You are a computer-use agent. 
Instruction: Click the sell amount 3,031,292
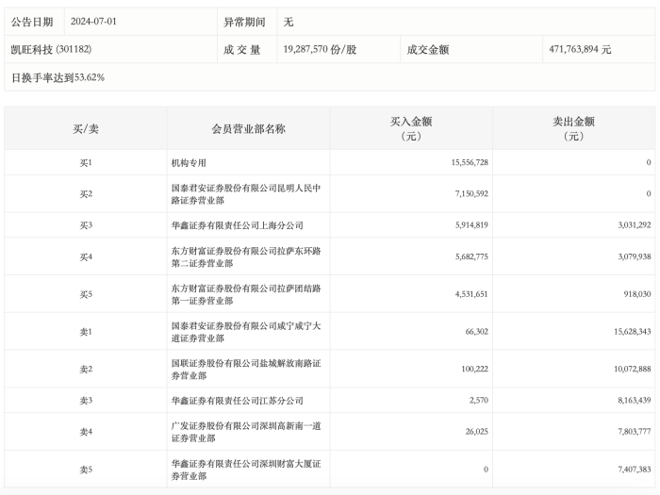coord(635,224)
